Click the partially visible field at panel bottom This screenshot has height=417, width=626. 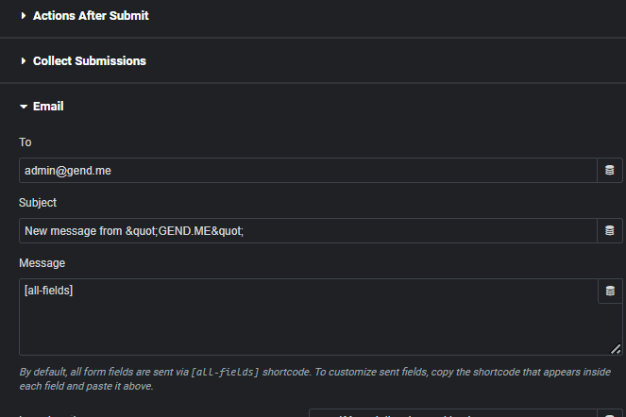(453, 413)
